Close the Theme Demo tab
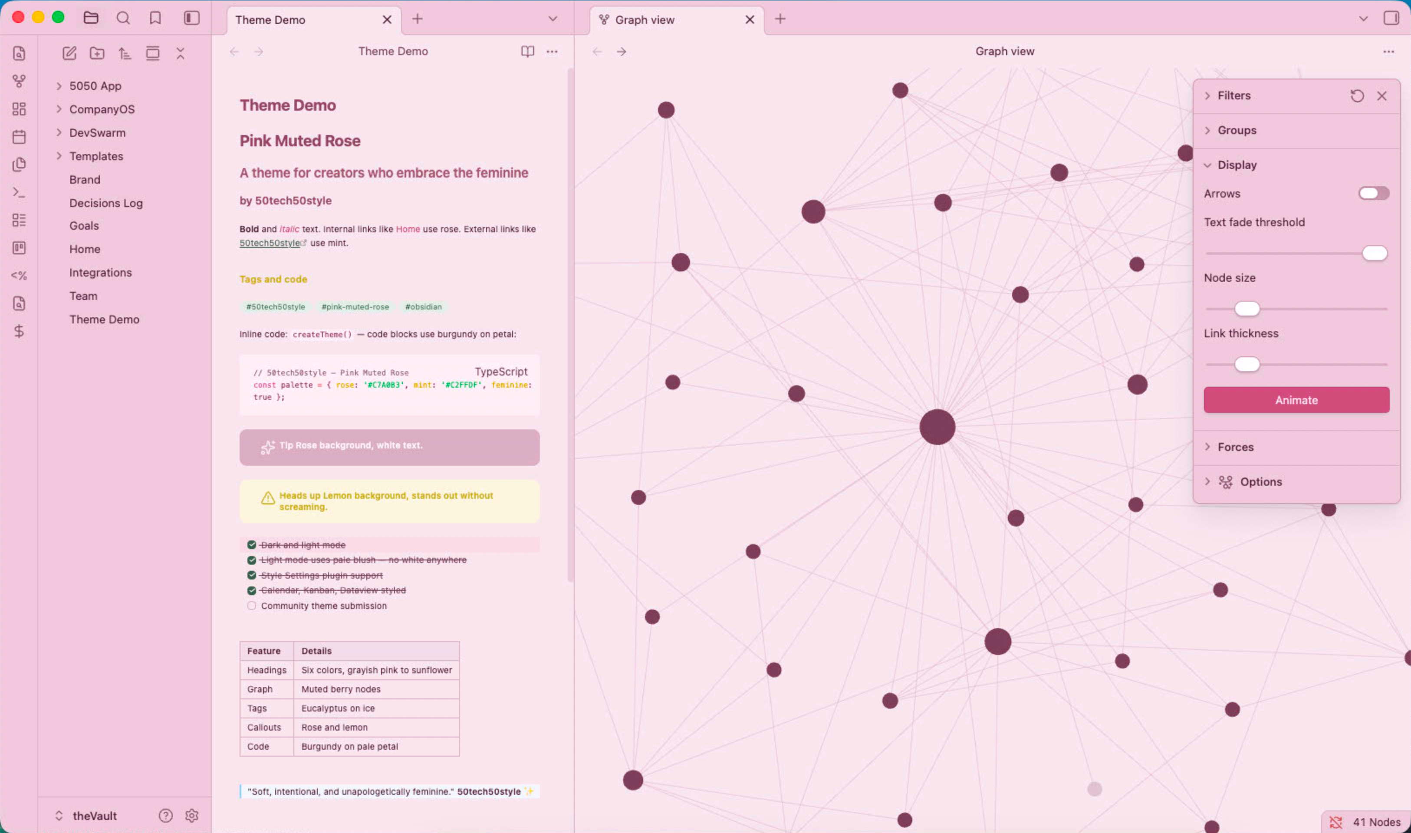Screen dimensions: 1411x833 click(x=387, y=20)
